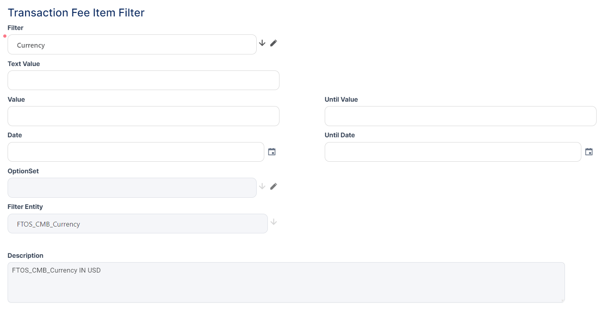Click the Transaction Fee Item Filter heading
Viewport: 613px width, 311px height.
pos(76,13)
